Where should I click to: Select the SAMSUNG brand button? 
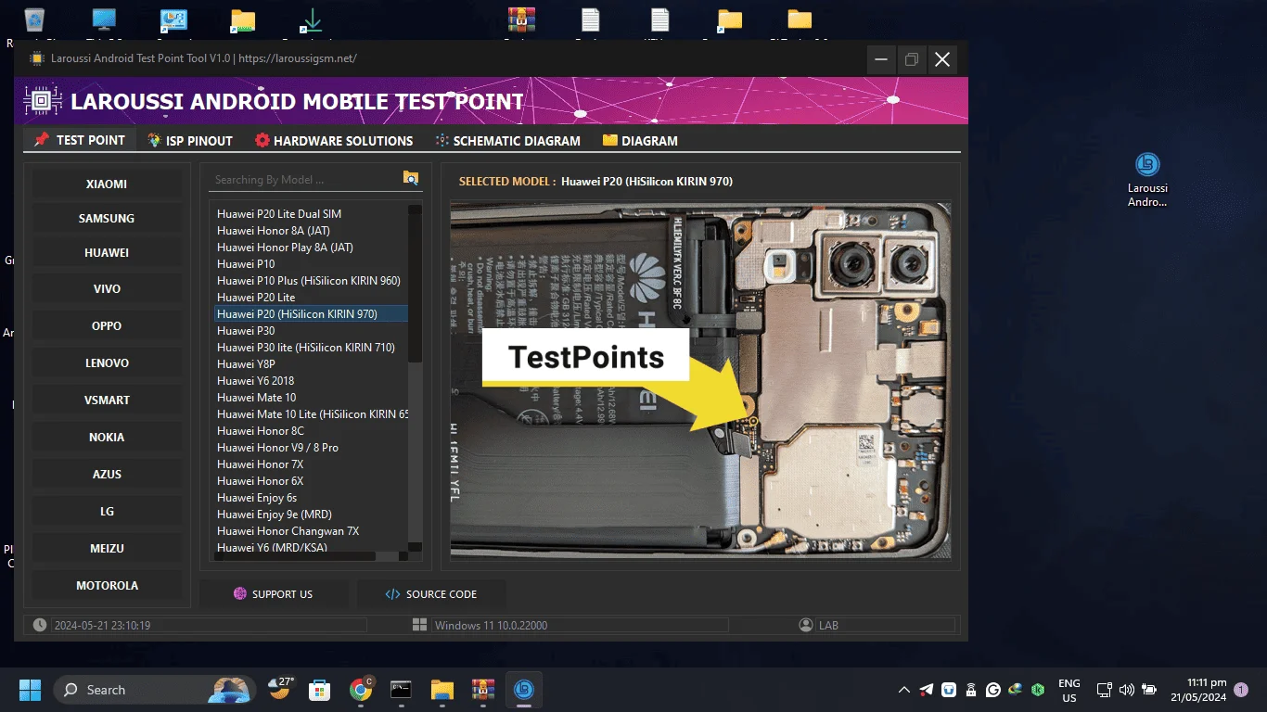107,218
